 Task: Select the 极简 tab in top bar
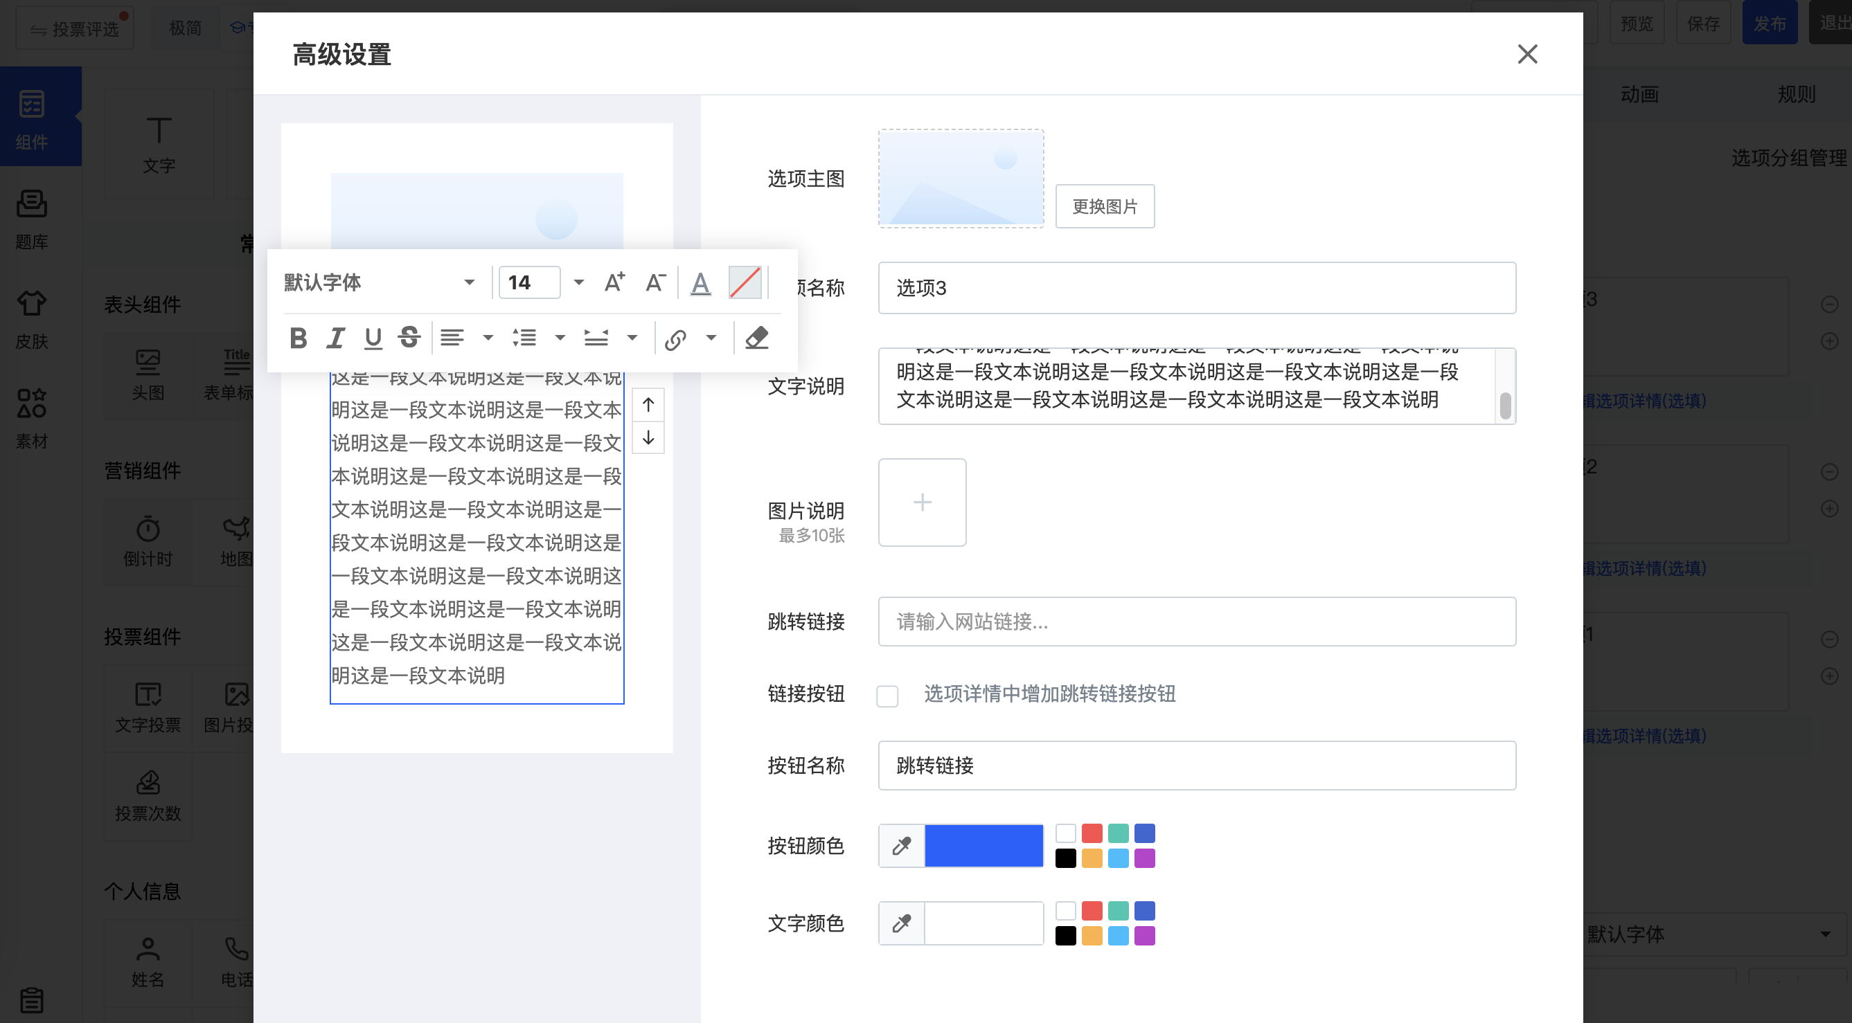pyautogui.click(x=185, y=27)
